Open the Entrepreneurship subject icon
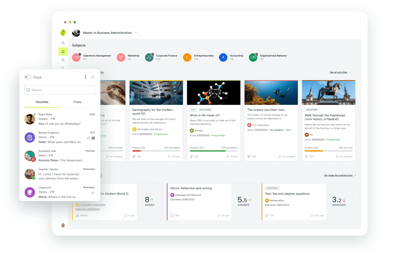The image size is (400, 257). (187, 57)
